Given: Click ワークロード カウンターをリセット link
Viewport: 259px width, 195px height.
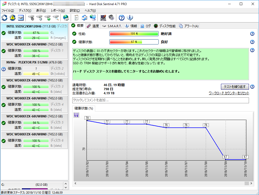Looking at the screenshot, I should pyautogui.click(x=229, y=93).
